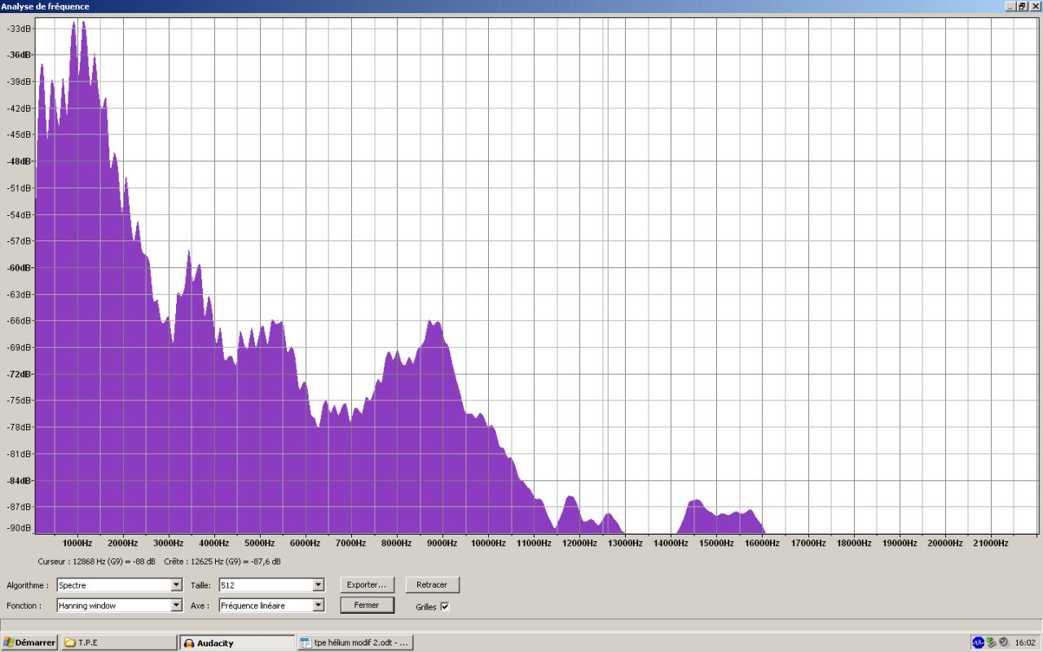The image size is (1043, 652).
Task: Click the -33dB axis label
Action: click(x=20, y=29)
